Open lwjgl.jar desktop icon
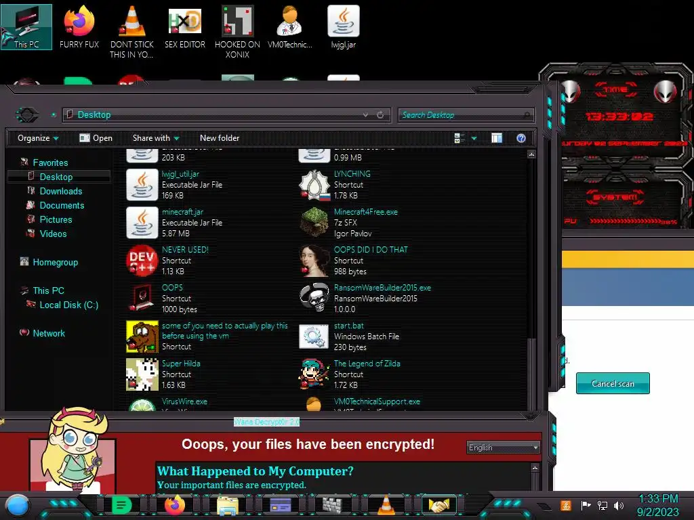 point(344,27)
